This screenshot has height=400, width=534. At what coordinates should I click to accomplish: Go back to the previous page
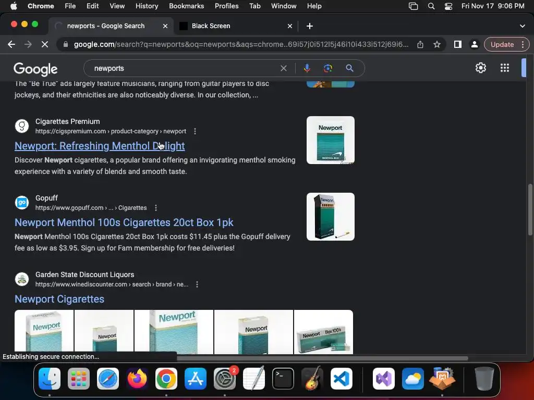[x=11, y=44]
